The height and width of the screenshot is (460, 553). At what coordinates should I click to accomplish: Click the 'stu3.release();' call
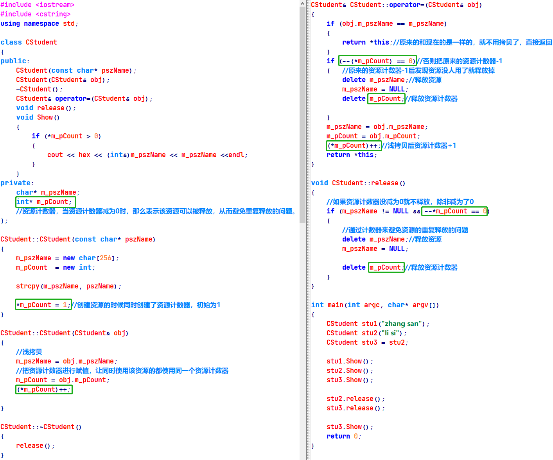(x=356, y=408)
